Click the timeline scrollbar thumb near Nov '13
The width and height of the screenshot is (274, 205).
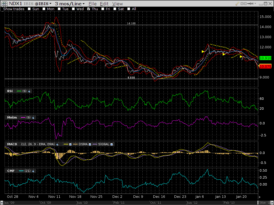pyautogui.click(x=264, y=203)
